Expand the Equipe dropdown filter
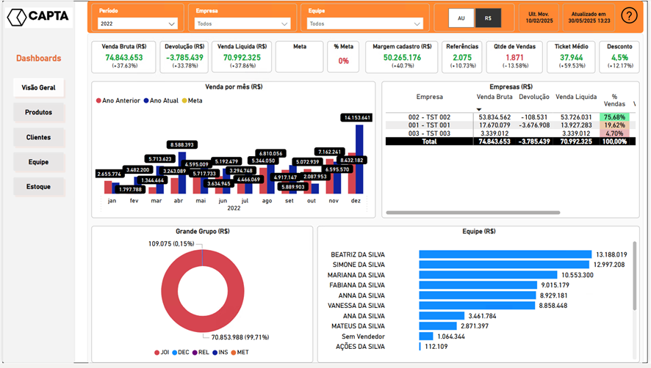 coord(364,23)
